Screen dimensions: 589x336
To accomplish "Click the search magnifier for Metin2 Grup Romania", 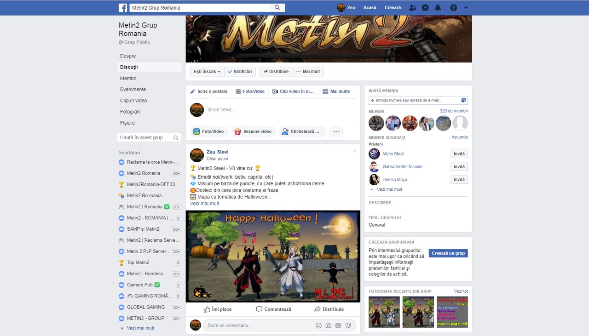I will pyautogui.click(x=276, y=7).
